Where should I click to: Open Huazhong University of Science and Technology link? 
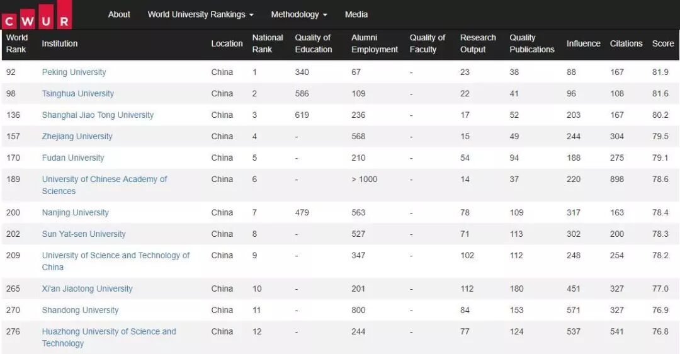(x=109, y=337)
